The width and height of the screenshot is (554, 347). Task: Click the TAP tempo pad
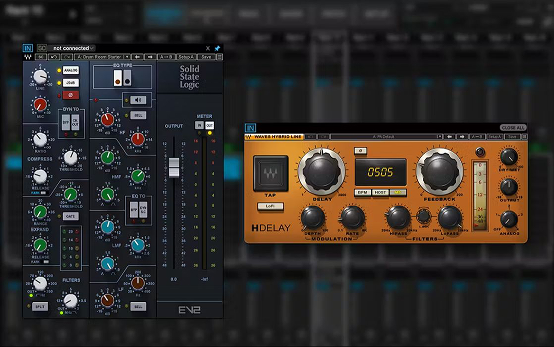click(x=270, y=173)
